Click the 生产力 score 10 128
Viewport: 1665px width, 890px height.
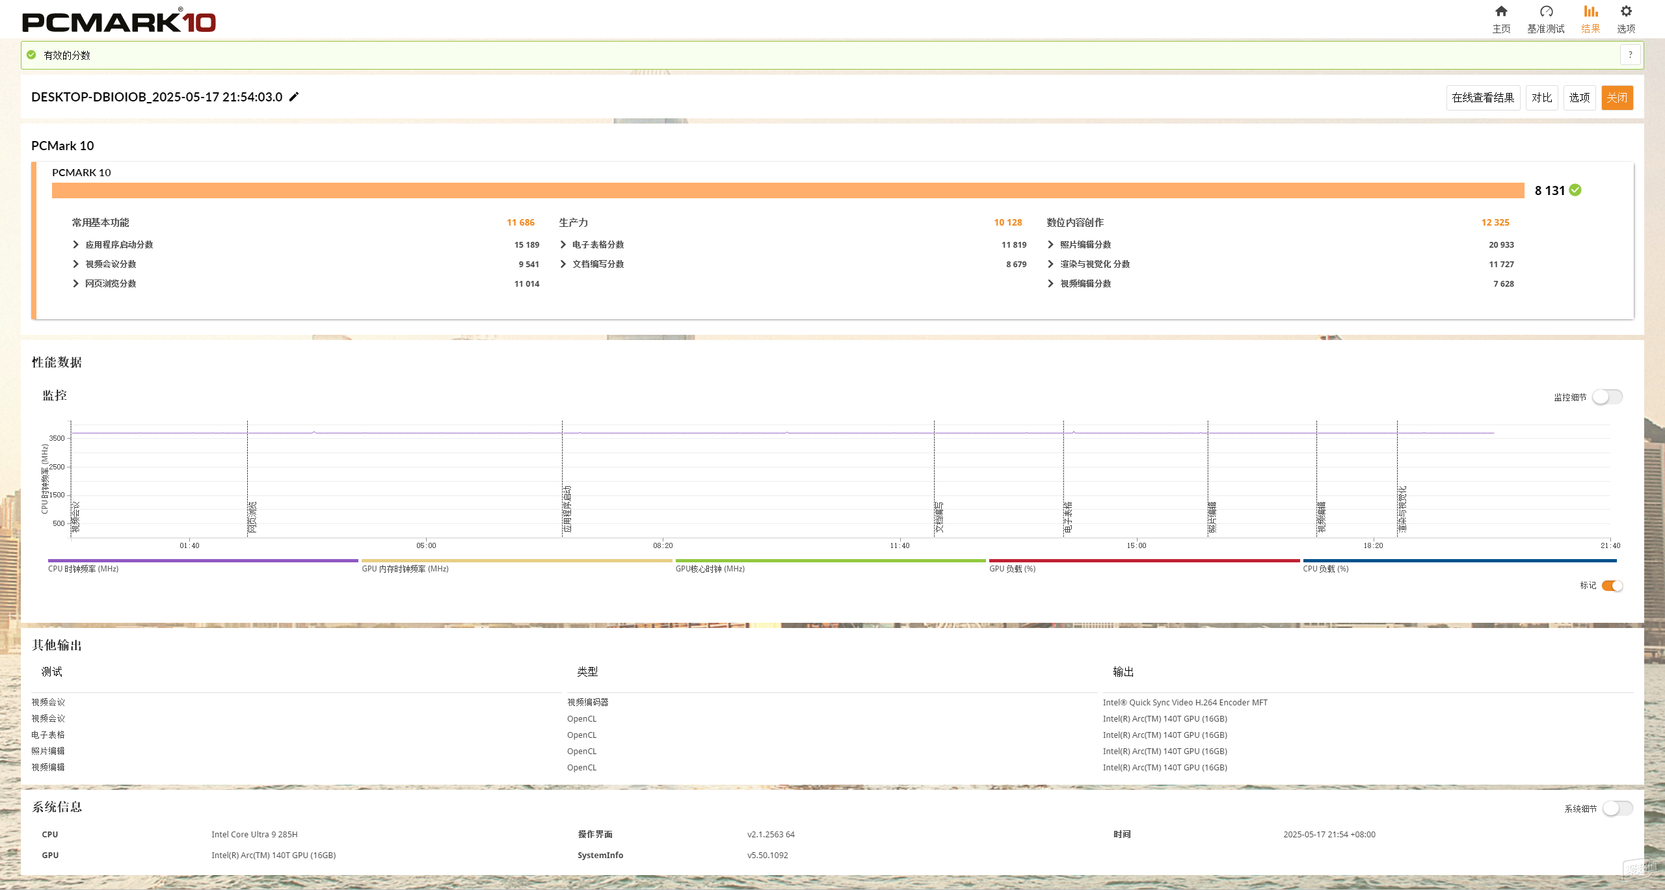click(1007, 222)
